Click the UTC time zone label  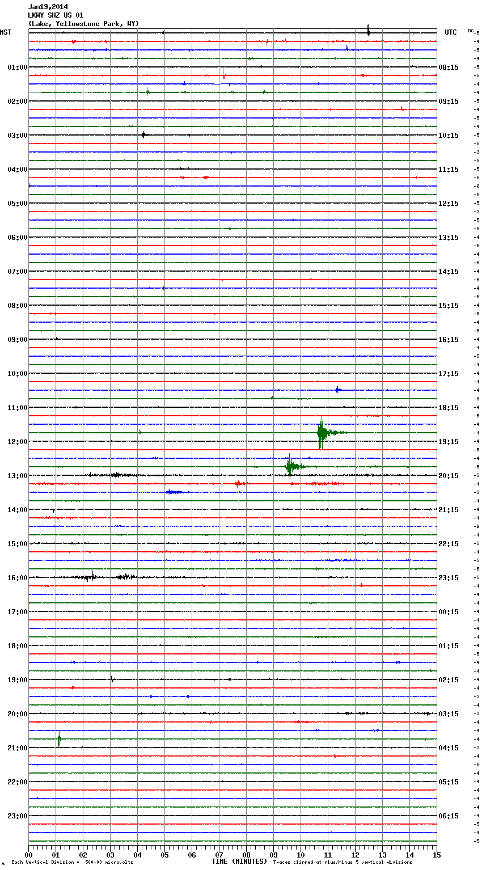point(451,32)
